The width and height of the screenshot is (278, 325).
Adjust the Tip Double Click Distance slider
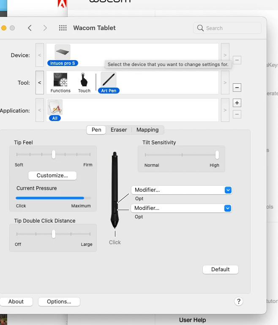(53, 234)
